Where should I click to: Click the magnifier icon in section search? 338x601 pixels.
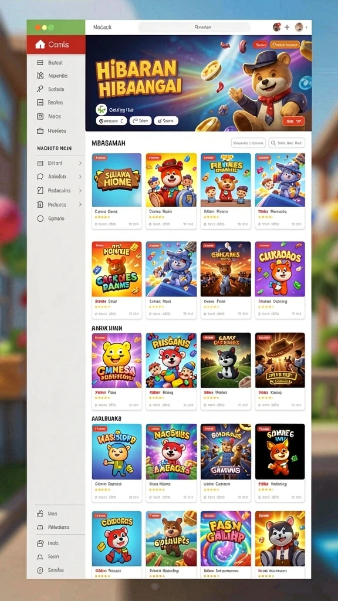click(x=273, y=143)
